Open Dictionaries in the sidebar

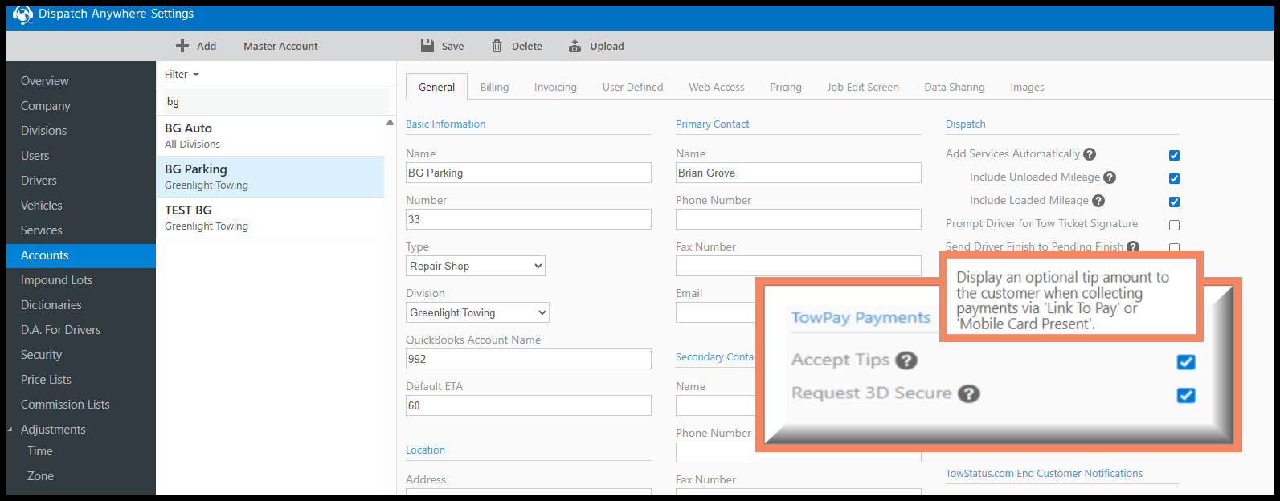pos(81,305)
